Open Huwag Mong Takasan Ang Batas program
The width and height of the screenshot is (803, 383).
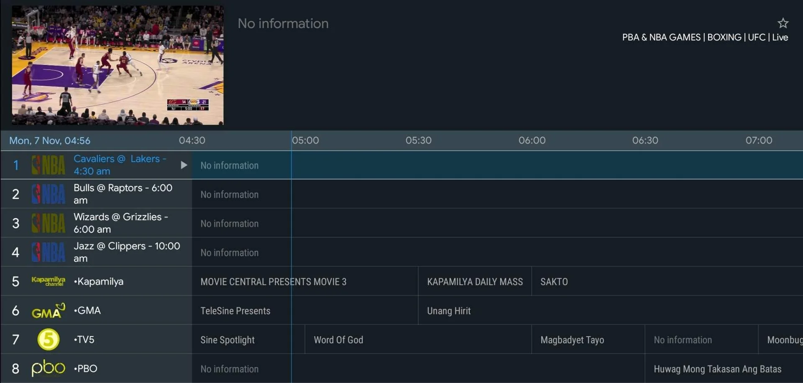coord(724,369)
